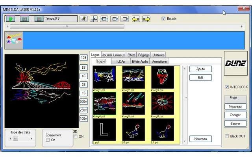Click the timeline horizontal scrollbar thumb
Screen dimensions: 252x157
(x=67, y=26)
